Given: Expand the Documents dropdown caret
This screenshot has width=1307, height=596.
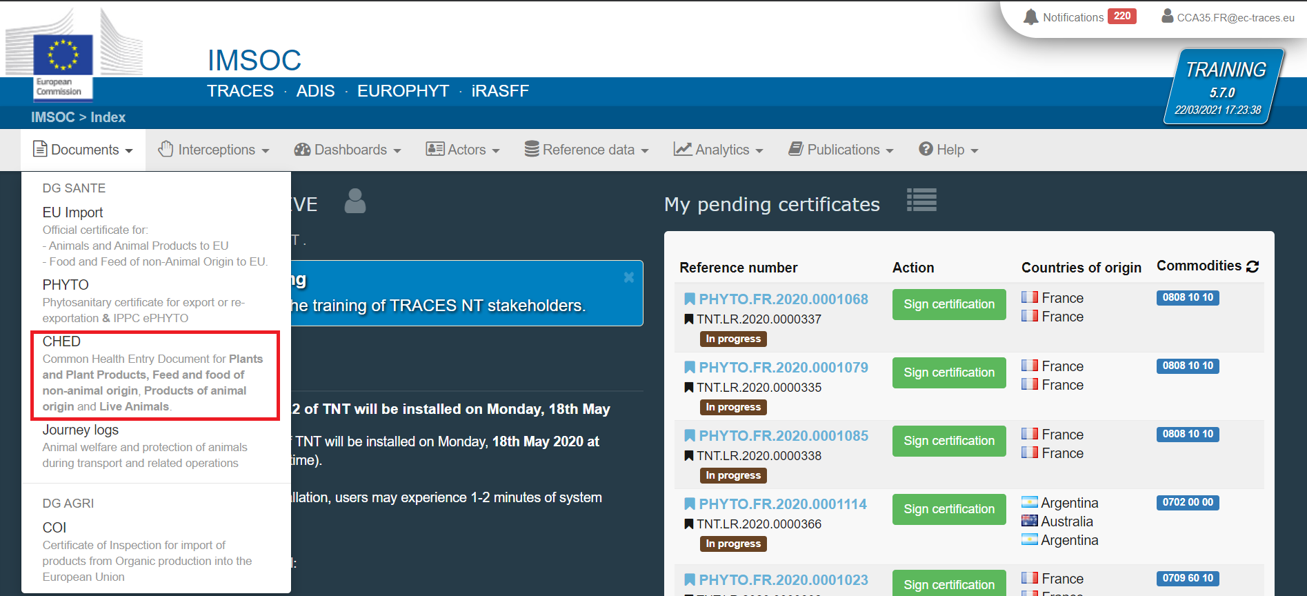Looking at the screenshot, I should [129, 151].
